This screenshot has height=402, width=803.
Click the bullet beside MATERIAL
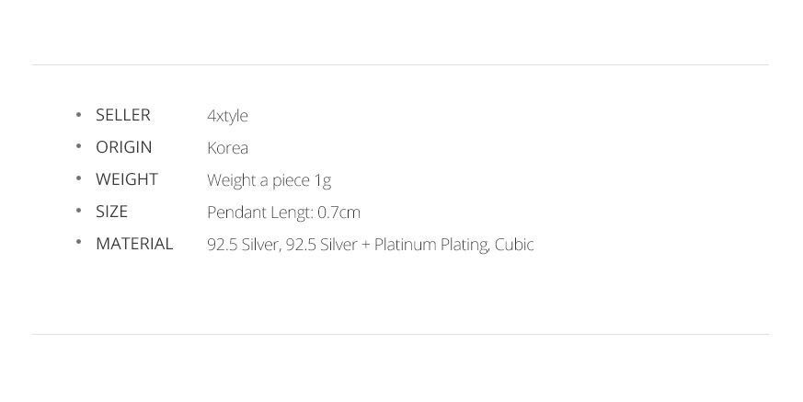tap(79, 244)
